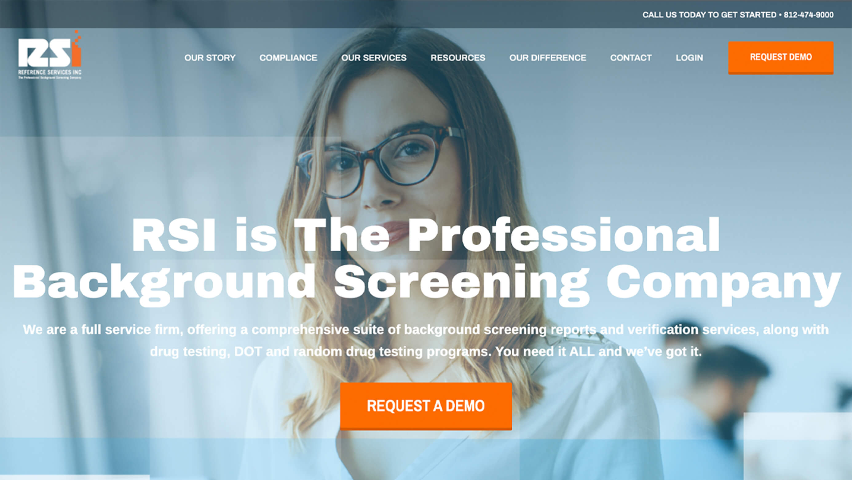Visit the Contact page link
852x480 pixels.
pyautogui.click(x=631, y=58)
